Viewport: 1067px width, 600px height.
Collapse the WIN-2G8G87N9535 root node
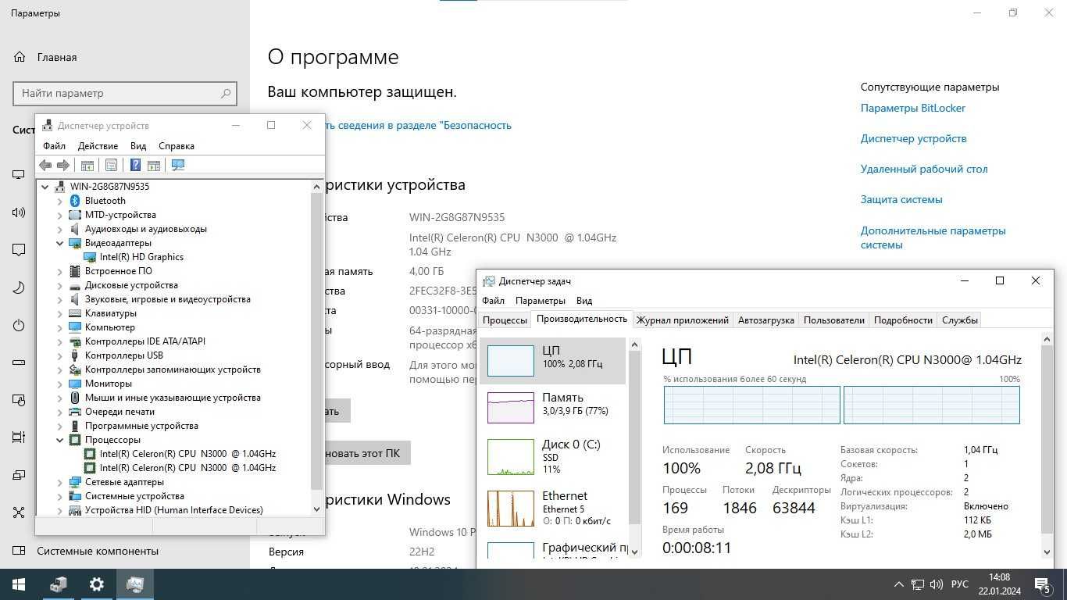tap(45, 187)
